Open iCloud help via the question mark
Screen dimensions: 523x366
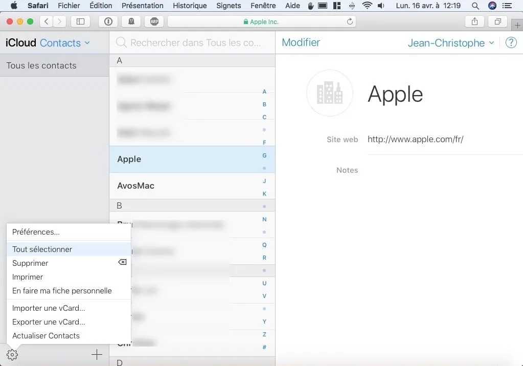coord(511,43)
